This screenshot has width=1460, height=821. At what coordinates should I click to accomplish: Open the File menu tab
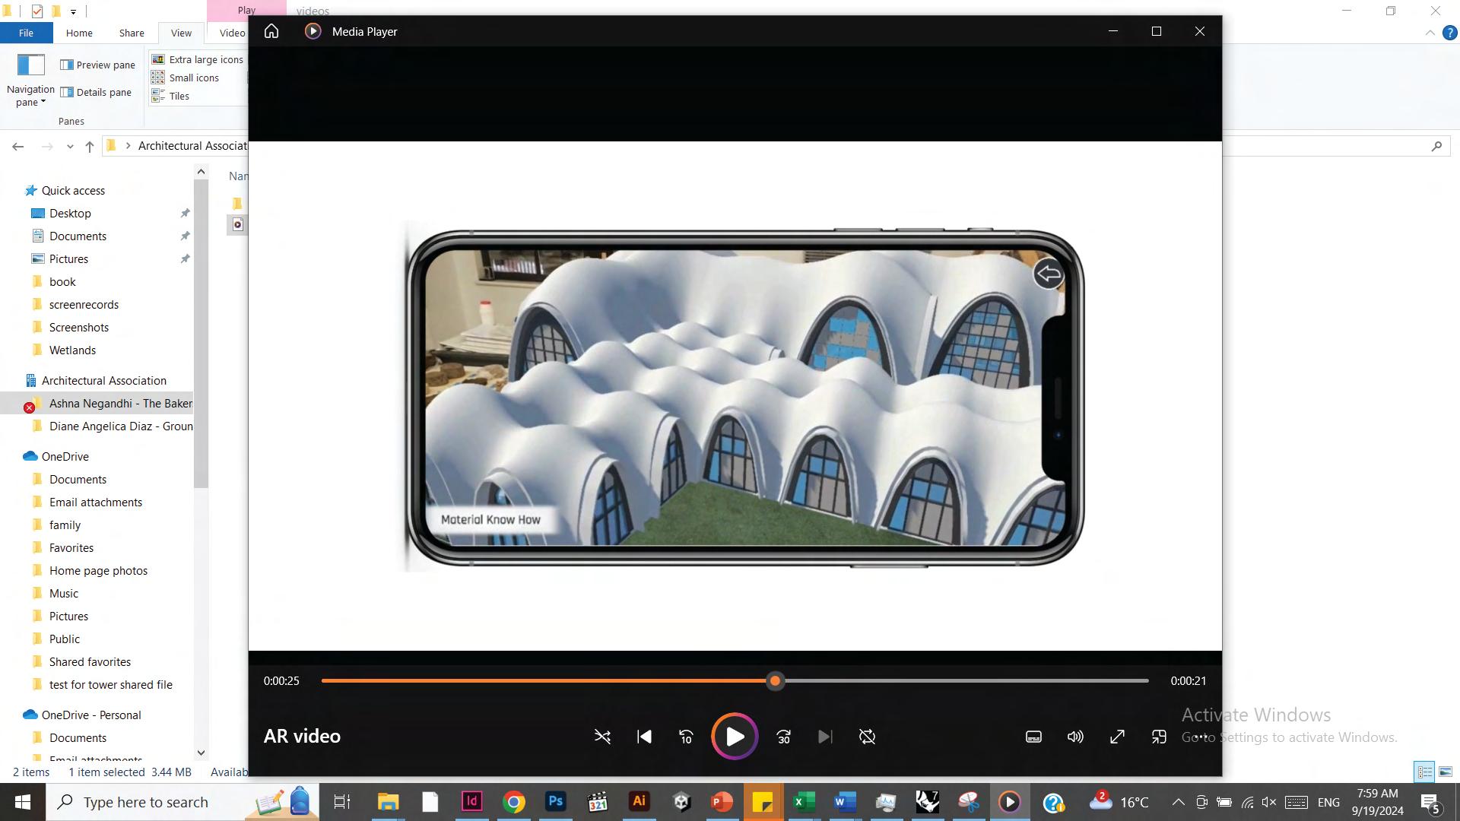click(x=26, y=33)
